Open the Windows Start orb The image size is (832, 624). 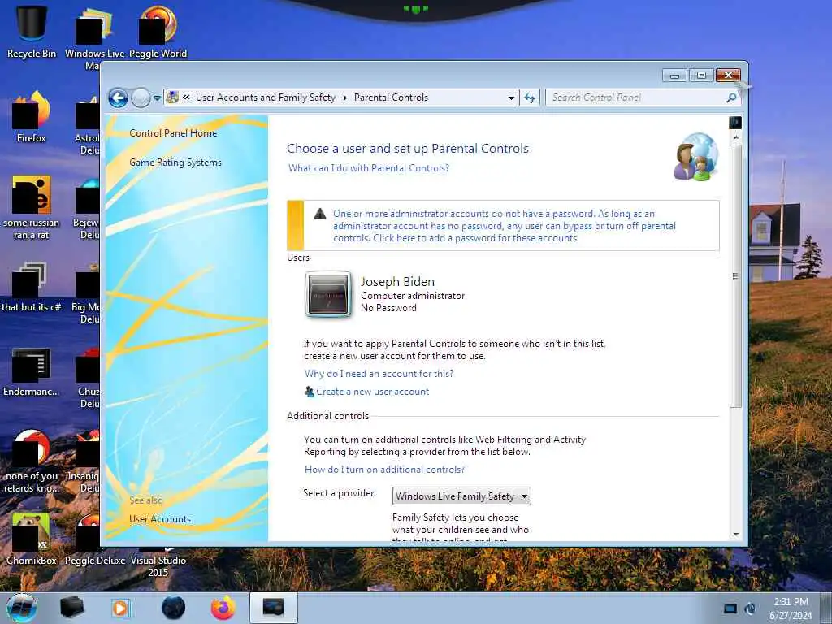click(22, 608)
